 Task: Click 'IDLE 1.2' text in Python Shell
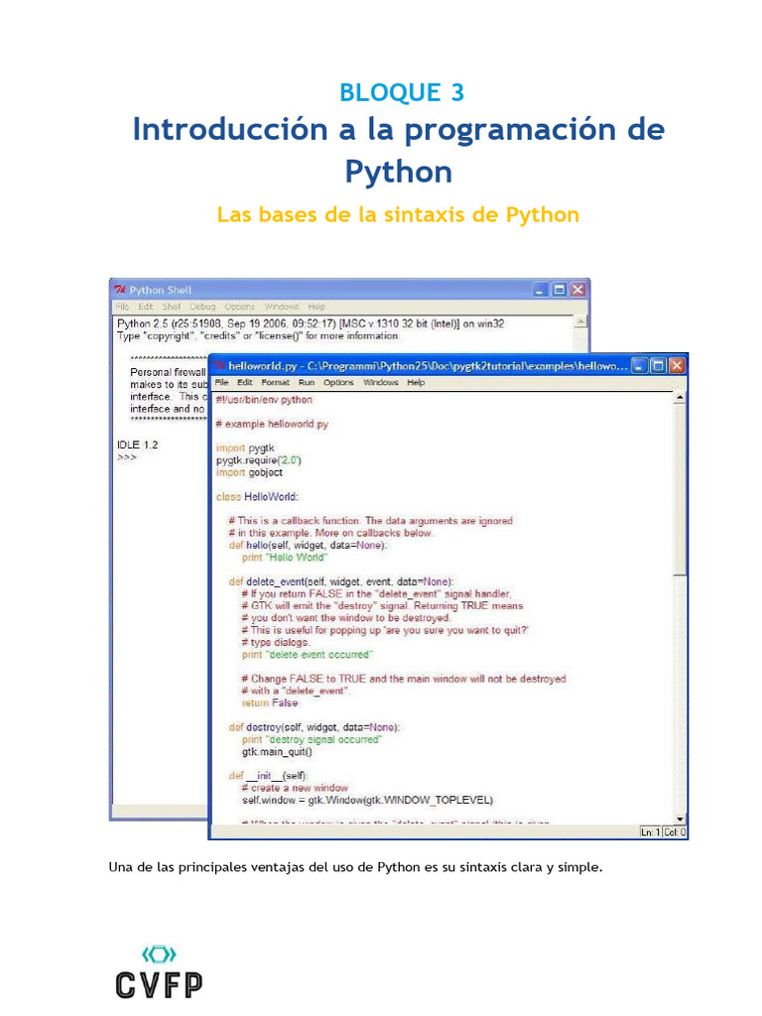point(137,445)
